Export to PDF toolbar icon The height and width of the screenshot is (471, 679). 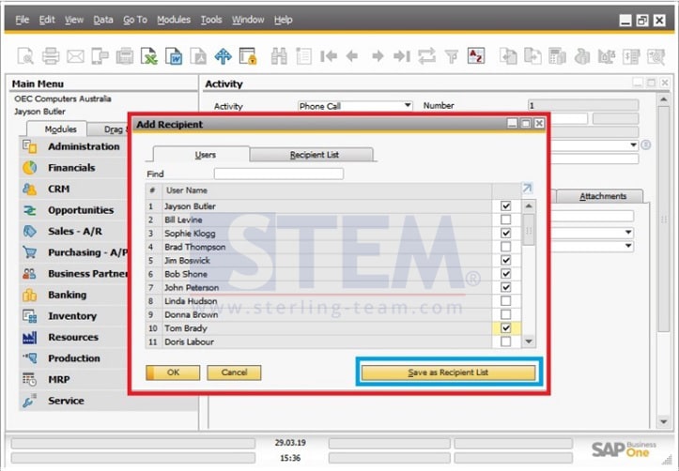pyautogui.click(x=198, y=56)
